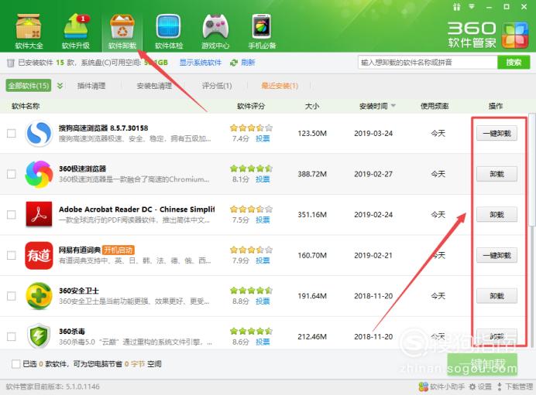Open 设置 gear in the status bar
This screenshot has width=536, height=395.
[x=480, y=386]
